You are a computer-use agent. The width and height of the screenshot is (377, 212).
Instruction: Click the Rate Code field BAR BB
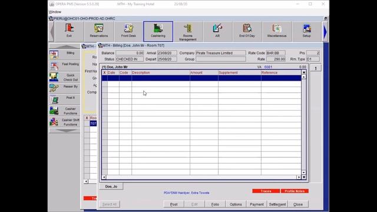[x=276, y=53]
